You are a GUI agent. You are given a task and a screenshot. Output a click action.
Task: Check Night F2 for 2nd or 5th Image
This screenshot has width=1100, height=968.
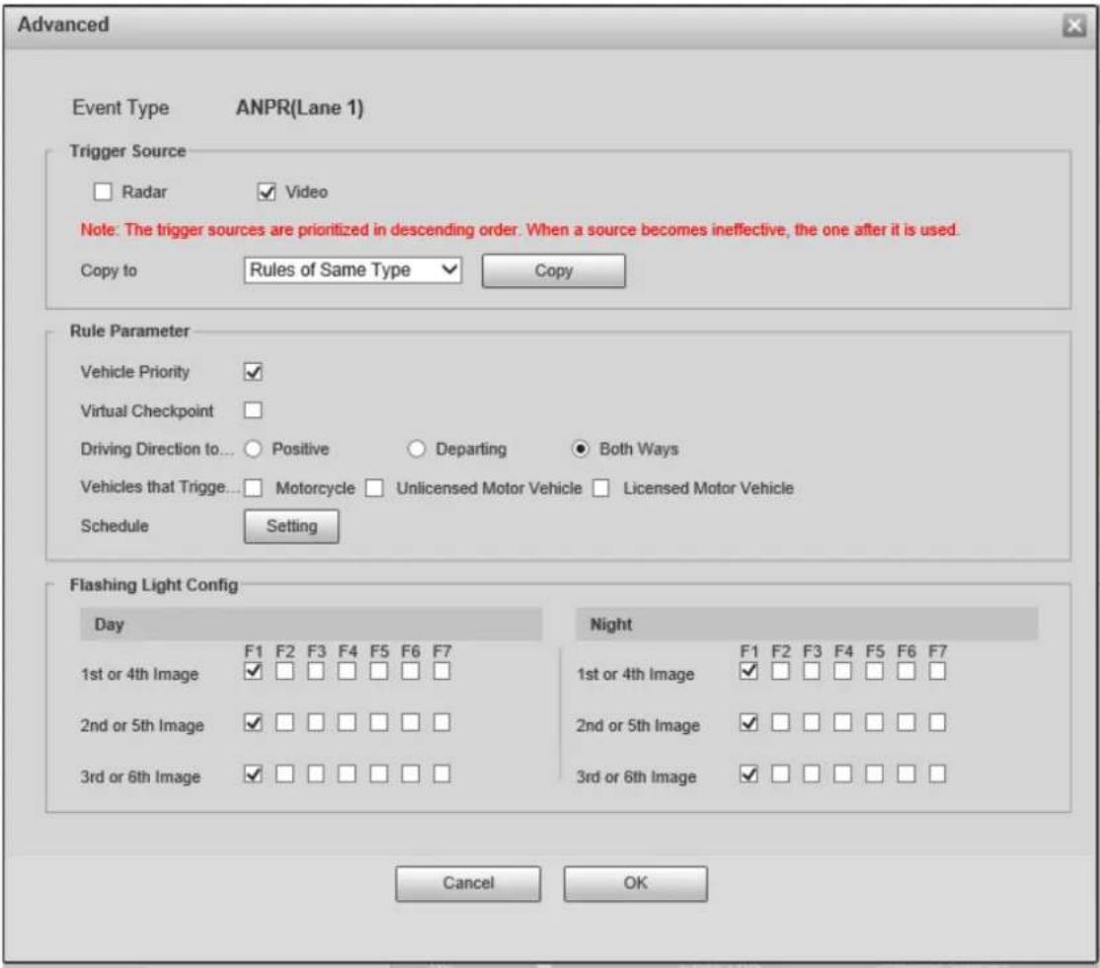click(x=781, y=722)
